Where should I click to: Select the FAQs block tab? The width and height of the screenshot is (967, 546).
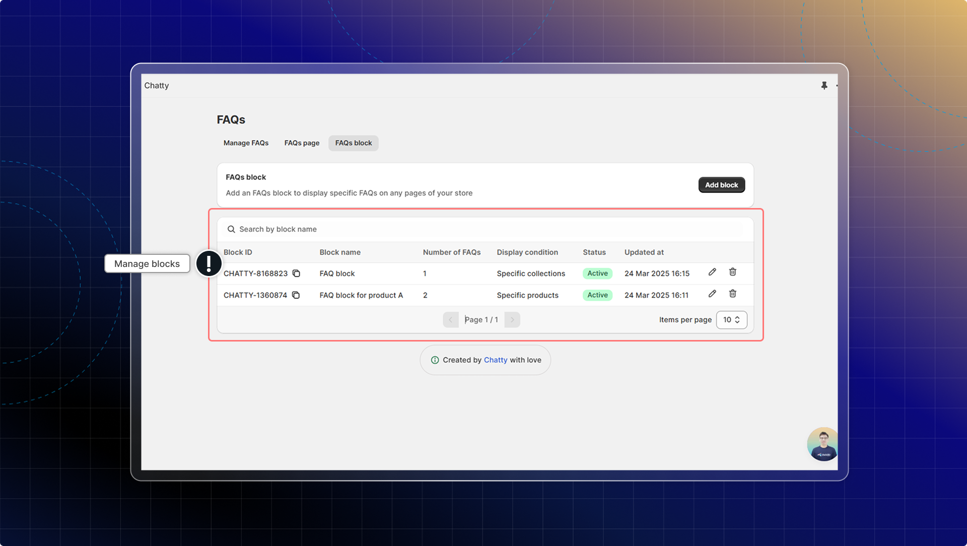click(354, 143)
